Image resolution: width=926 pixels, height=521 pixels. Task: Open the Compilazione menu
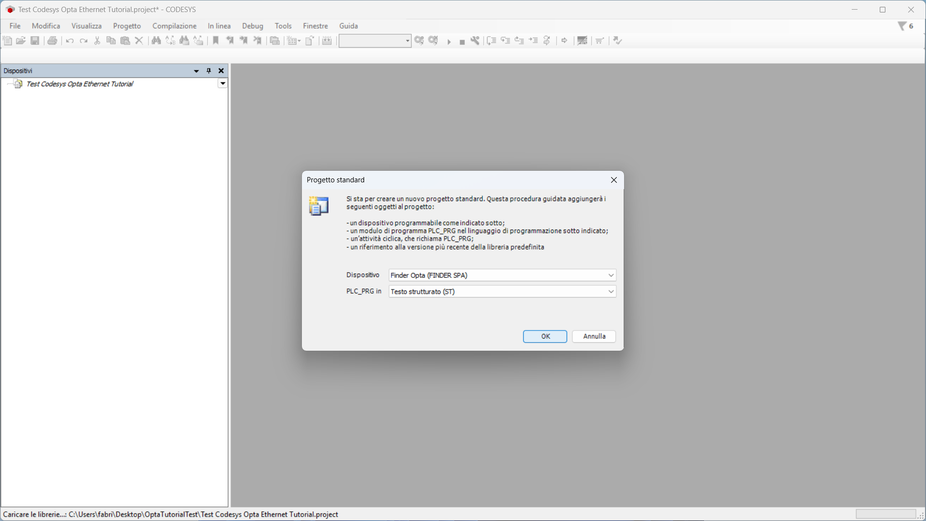(x=174, y=26)
